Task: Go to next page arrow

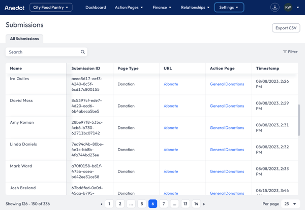Action: point(204,204)
